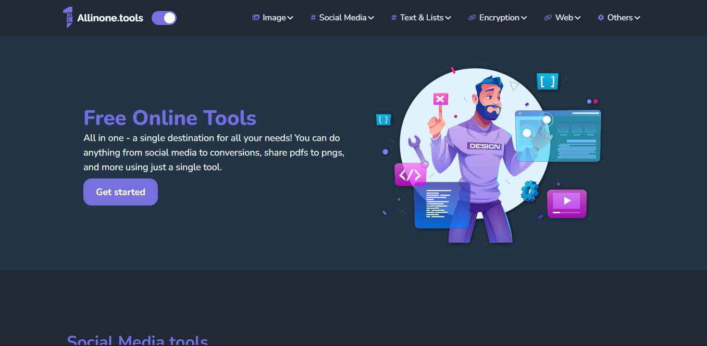Click the picture icon beside Image
Image resolution: width=707 pixels, height=346 pixels.
pos(256,18)
